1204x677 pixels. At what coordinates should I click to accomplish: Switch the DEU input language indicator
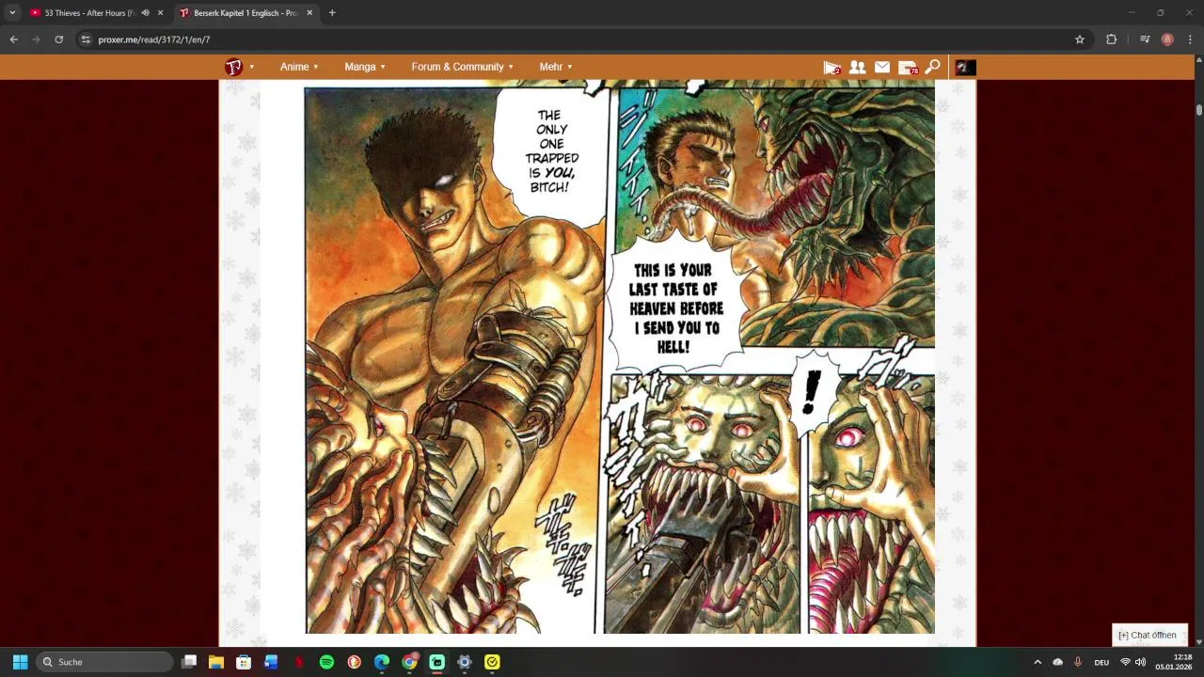pos(1101,662)
